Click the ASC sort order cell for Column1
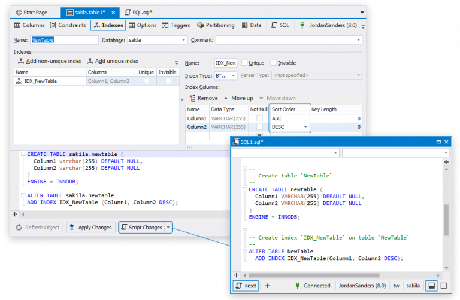The width and height of the screenshot is (460, 300). pyautogui.click(x=290, y=118)
